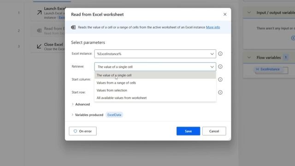Collapse the Flow variables panel

[249, 58]
